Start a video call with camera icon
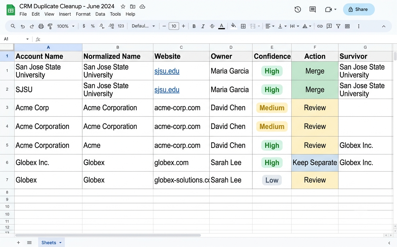 pyautogui.click(x=328, y=9)
